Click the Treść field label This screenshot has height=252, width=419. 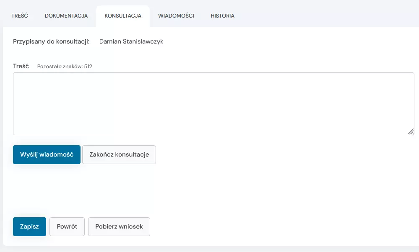tap(21, 66)
